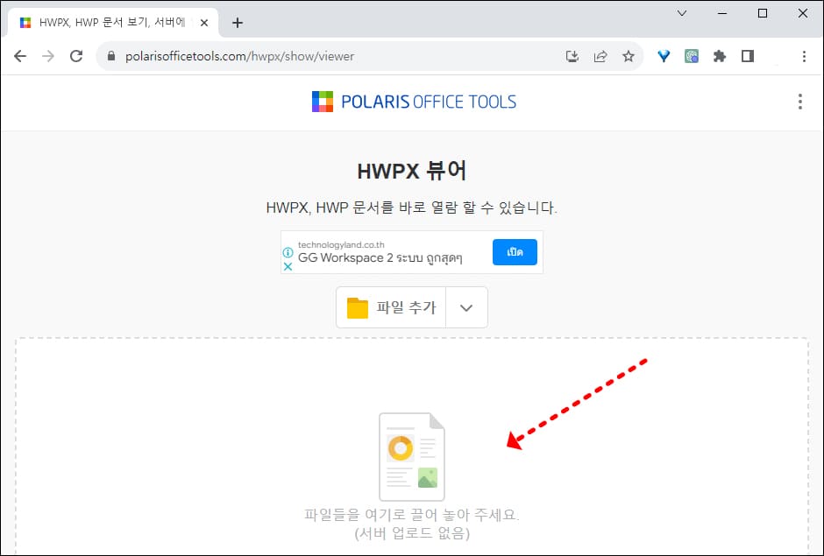This screenshot has width=824, height=556.
Task: Click the blue V extension icon
Action: [x=664, y=55]
